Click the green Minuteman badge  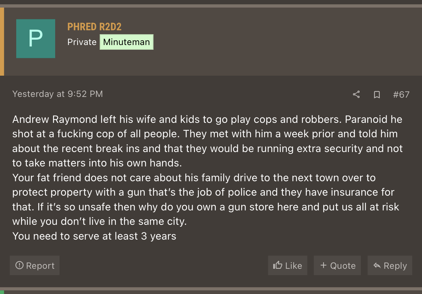(x=127, y=42)
